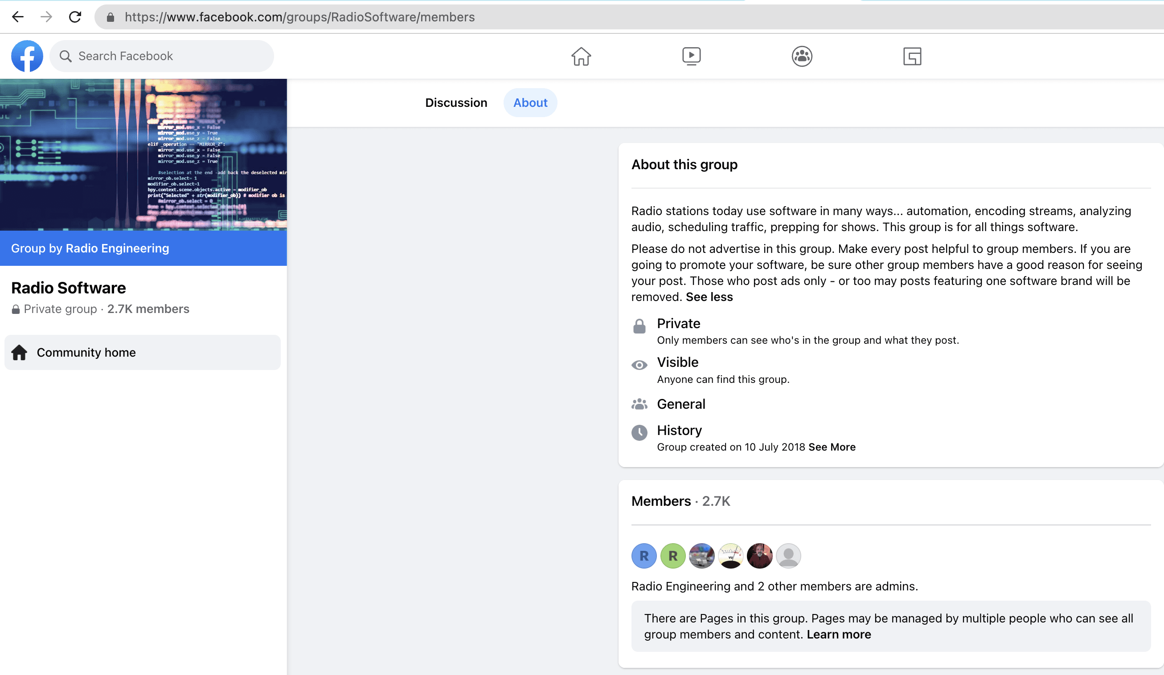
Task: Click the text 'Anyone can find this group.'
Action: [x=723, y=379]
